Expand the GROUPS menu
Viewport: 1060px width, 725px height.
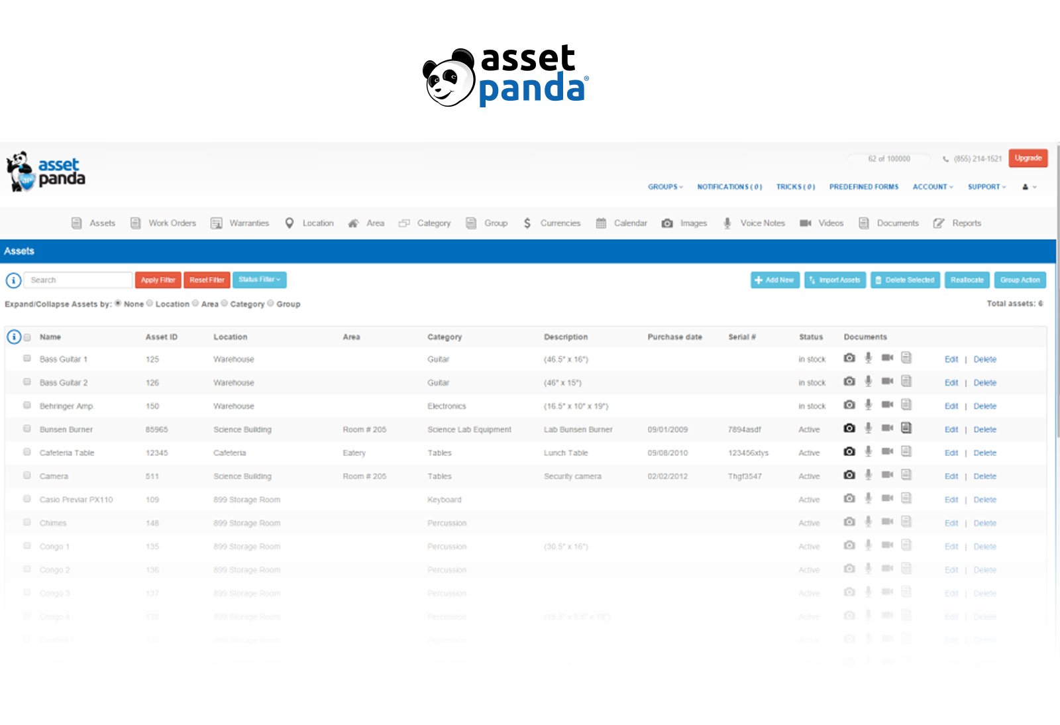click(x=665, y=187)
